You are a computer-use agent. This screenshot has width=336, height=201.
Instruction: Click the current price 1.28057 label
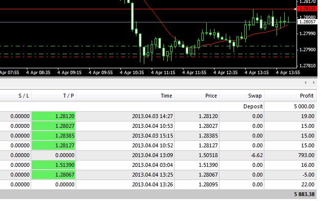[307, 21]
